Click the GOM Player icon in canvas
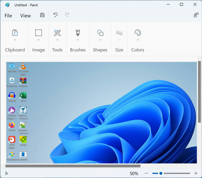 click(x=12, y=140)
